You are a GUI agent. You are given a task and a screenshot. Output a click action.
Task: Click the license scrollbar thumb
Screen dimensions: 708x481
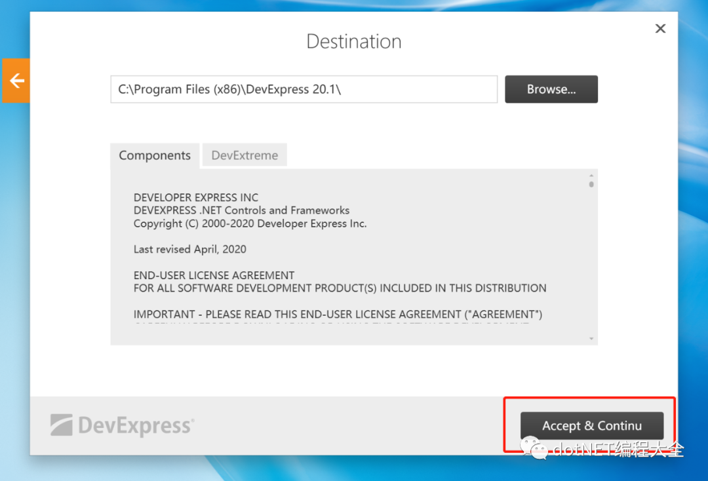591,185
